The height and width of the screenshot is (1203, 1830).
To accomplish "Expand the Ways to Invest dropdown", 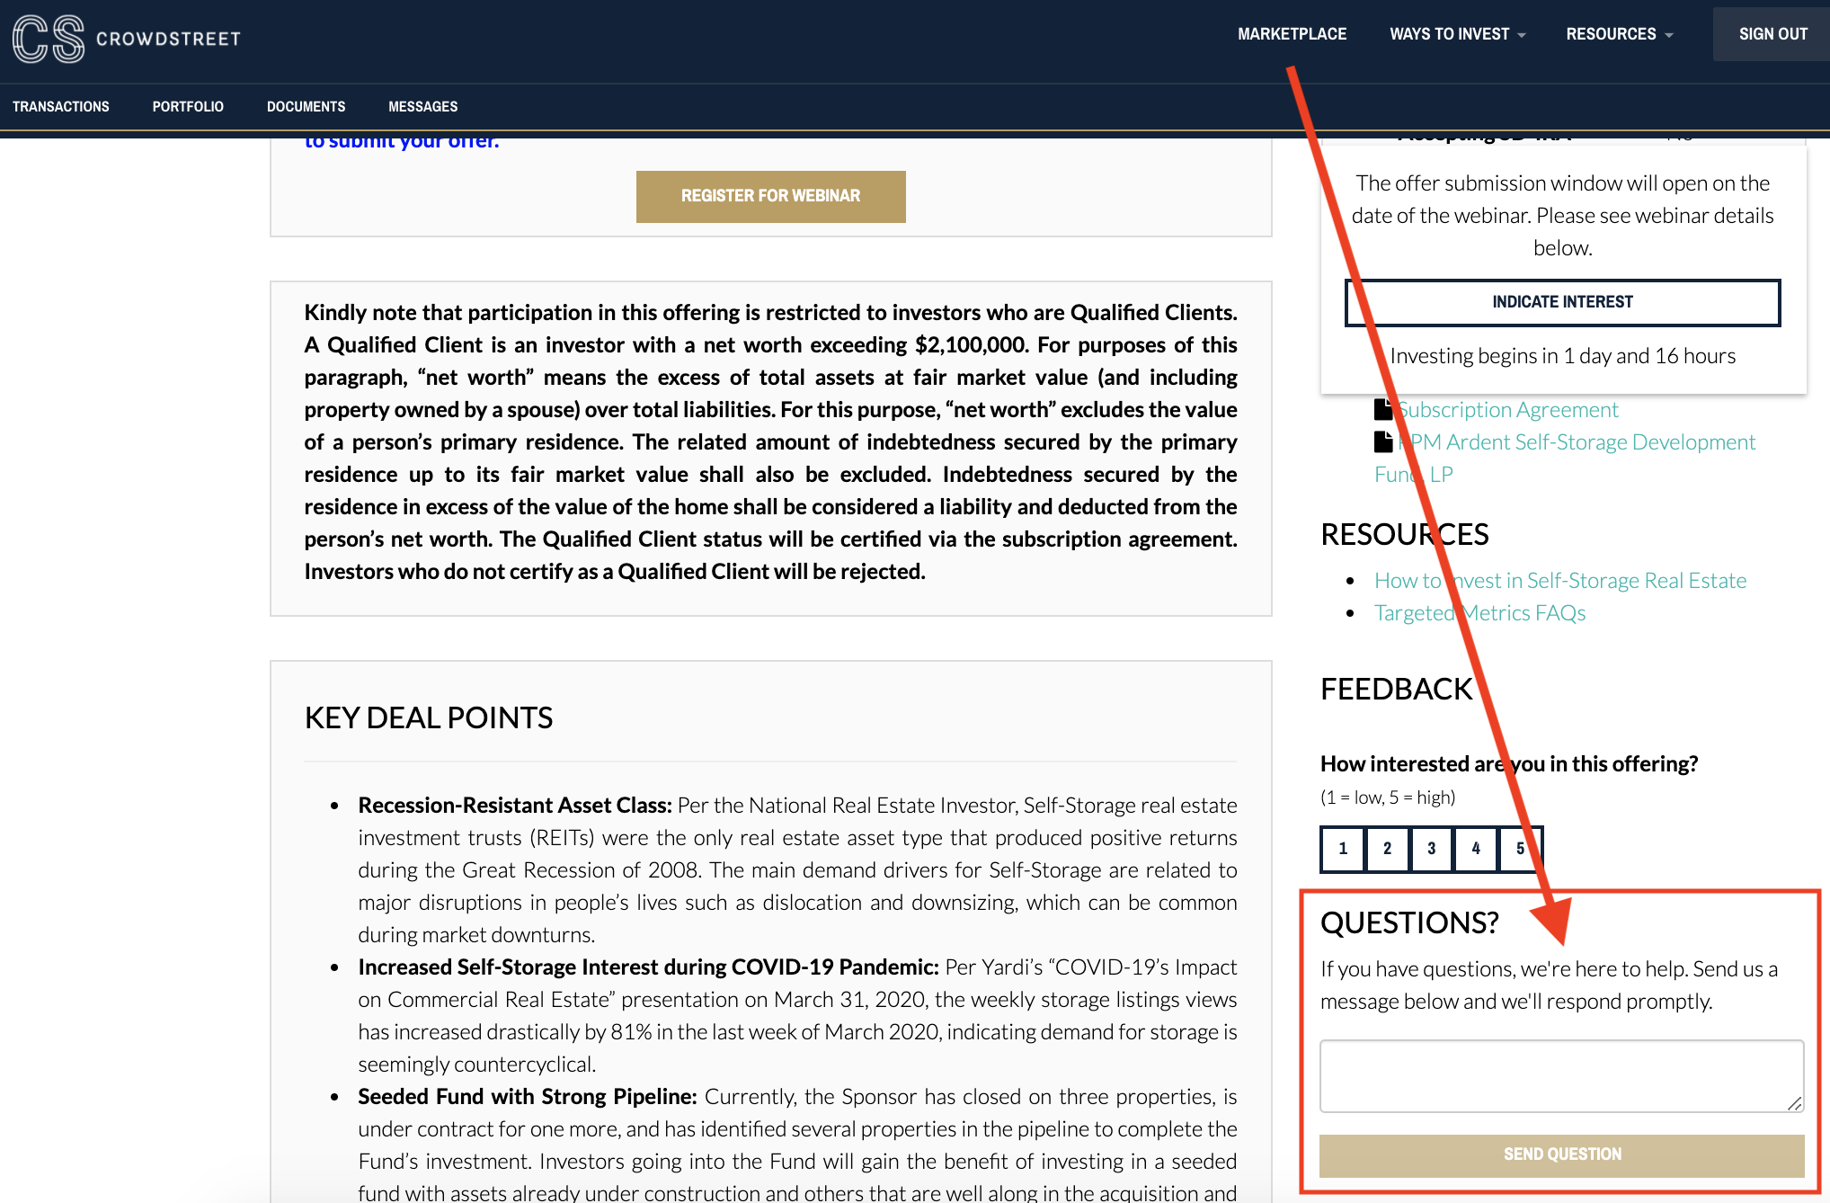I will tap(1457, 34).
